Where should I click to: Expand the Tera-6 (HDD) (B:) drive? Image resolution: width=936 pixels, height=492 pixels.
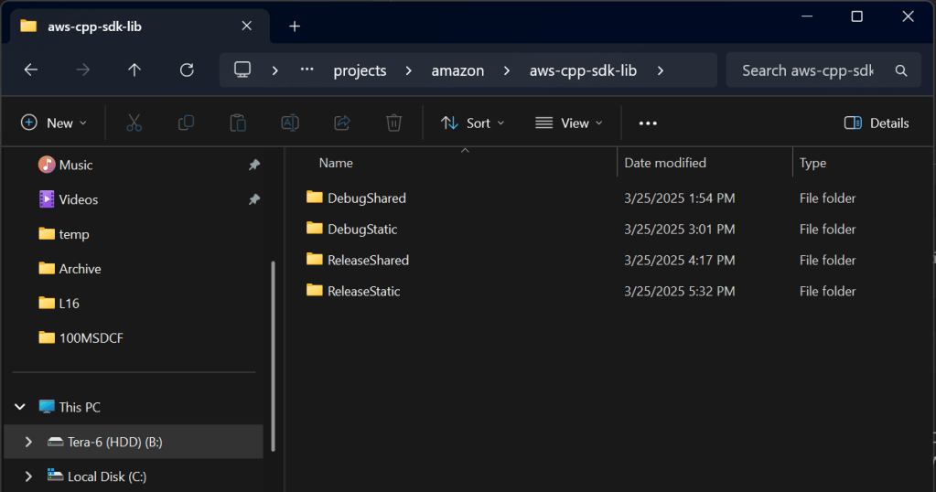[28, 442]
